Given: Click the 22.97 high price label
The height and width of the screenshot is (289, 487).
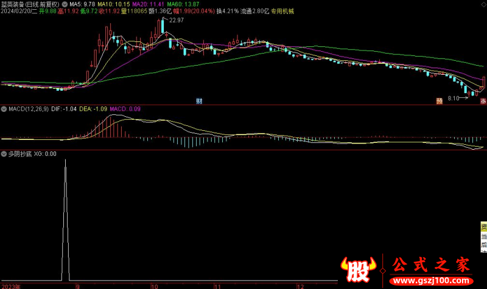Looking at the screenshot, I should point(176,21).
